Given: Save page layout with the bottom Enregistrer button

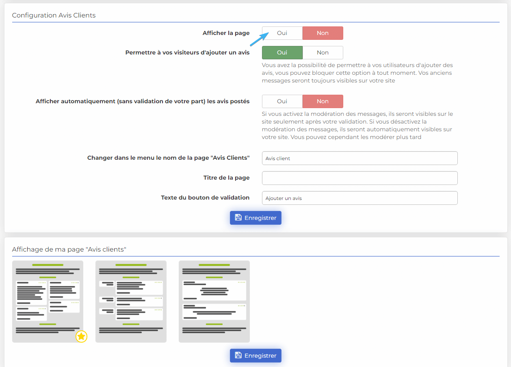Looking at the screenshot, I should 256,356.
